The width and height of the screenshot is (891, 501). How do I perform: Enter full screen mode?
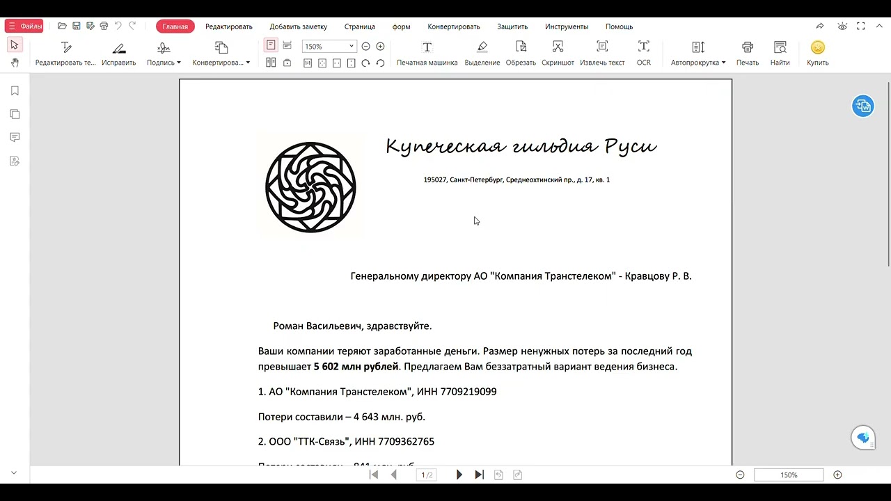861,26
